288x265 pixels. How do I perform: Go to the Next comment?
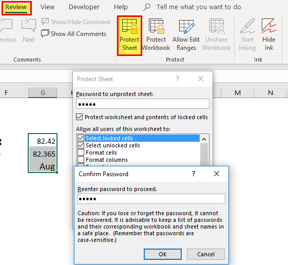tap(28, 30)
